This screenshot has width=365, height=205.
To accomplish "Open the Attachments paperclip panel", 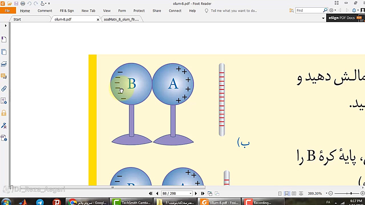I will (x=4, y=89).
